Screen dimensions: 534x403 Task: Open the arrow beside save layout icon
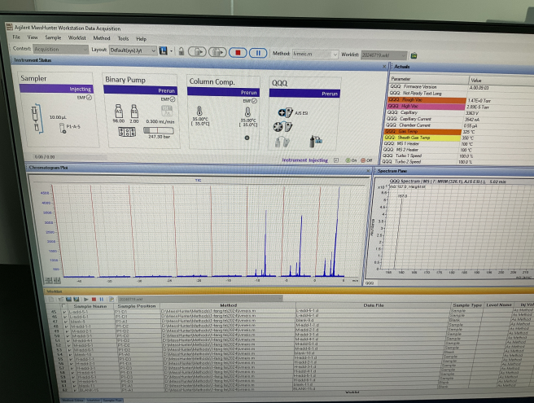point(171,51)
